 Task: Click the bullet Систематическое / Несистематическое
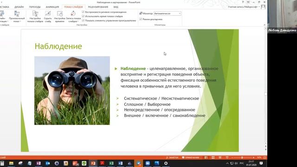(x=161, y=98)
